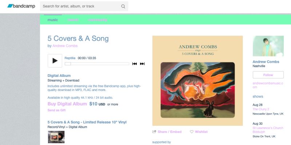Open the 10" vinyl record thumbnail
The image size is (291, 145).
click(x=56, y=137)
